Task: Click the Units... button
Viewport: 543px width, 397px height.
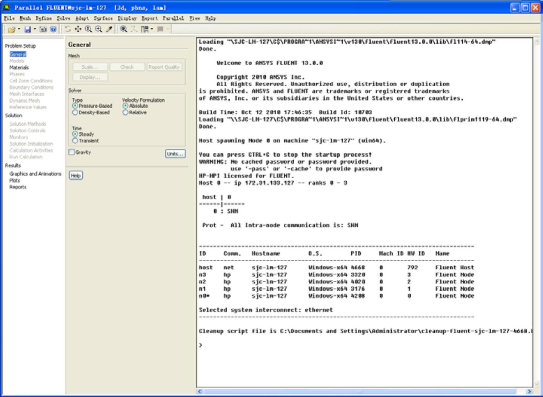Action: (175, 154)
